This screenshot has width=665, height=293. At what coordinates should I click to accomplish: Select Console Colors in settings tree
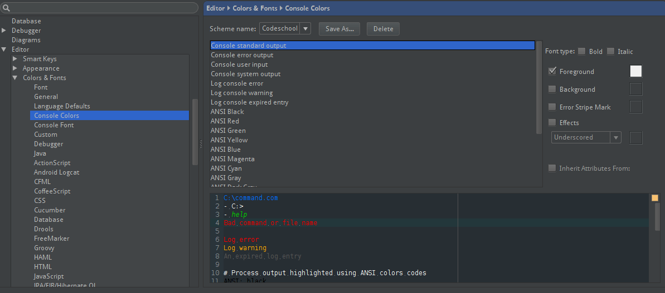(x=109, y=116)
